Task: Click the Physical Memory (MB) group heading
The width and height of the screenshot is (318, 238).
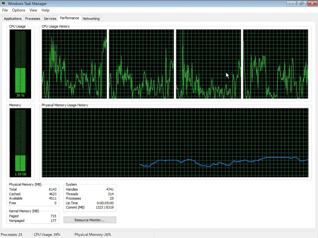Action: pos(25,184)
